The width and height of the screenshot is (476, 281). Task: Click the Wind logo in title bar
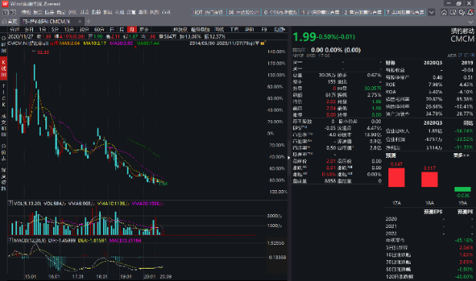5,4
